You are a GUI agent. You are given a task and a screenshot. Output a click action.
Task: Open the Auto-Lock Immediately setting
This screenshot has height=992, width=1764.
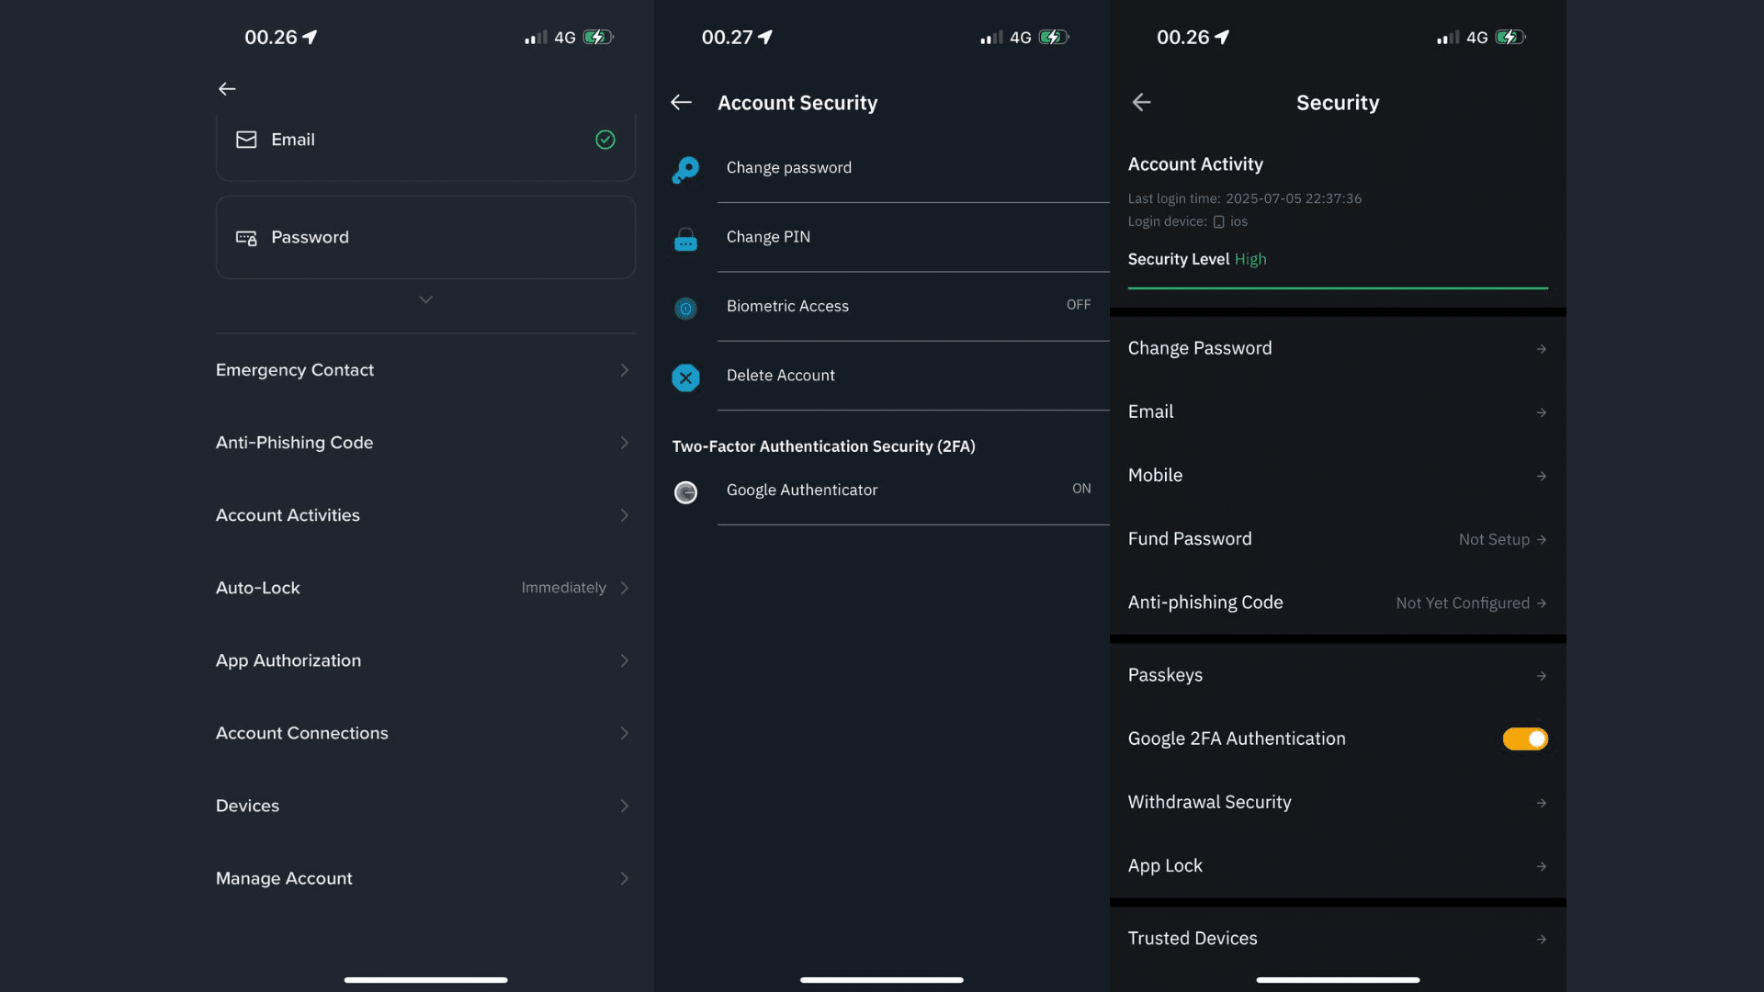click(x=563, y=588)
